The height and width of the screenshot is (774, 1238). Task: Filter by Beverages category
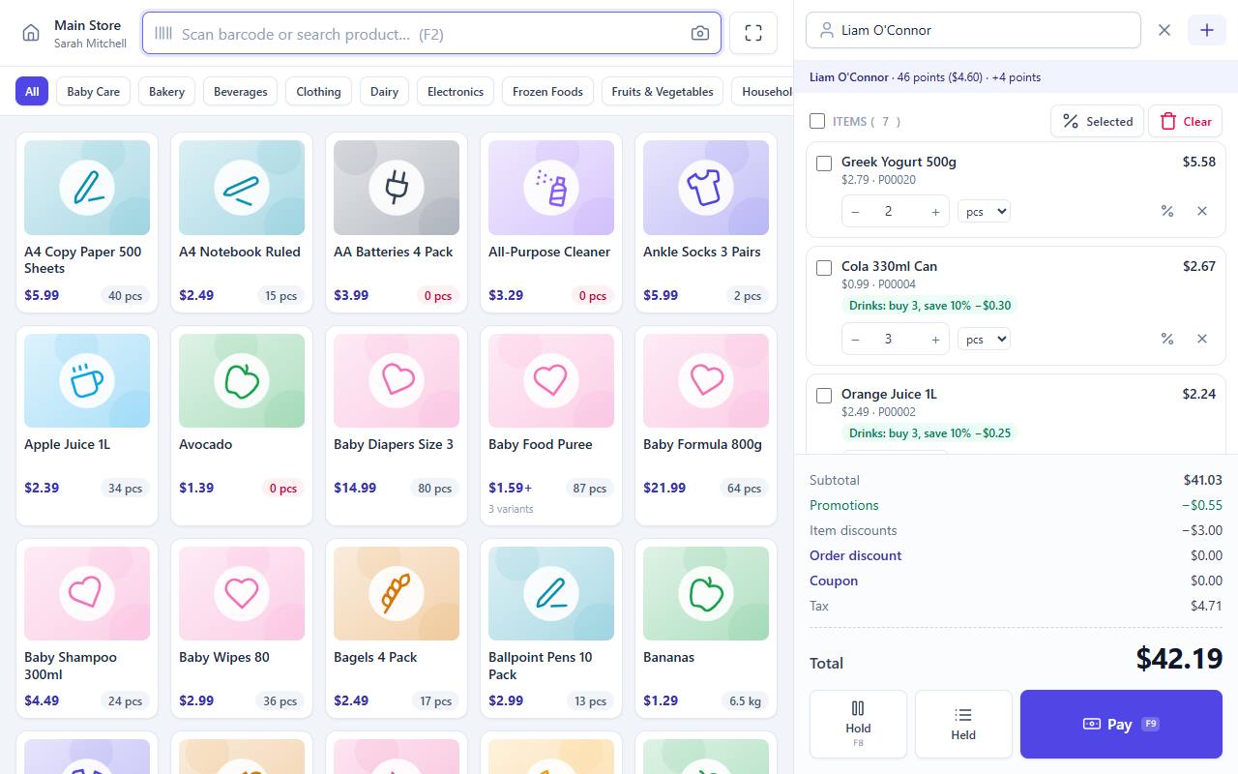click(x=240, y=91)
